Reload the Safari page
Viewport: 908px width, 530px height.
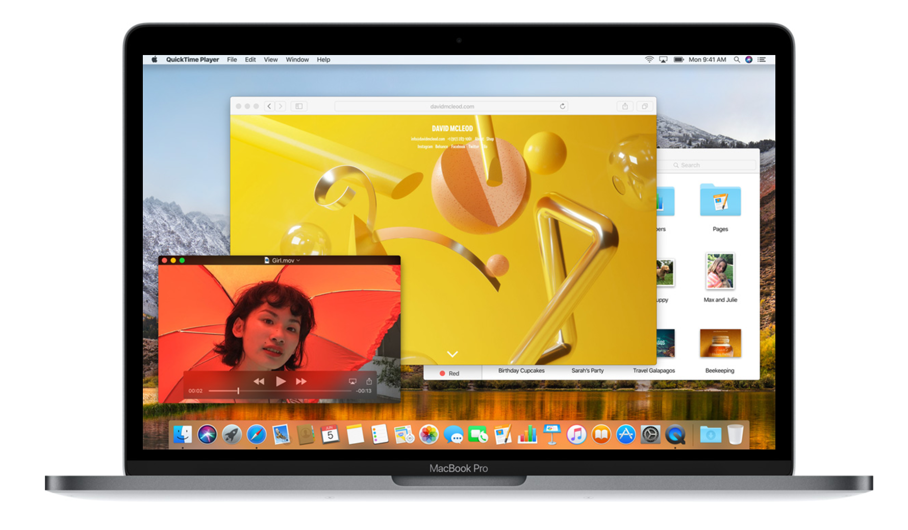click(562, 107)
